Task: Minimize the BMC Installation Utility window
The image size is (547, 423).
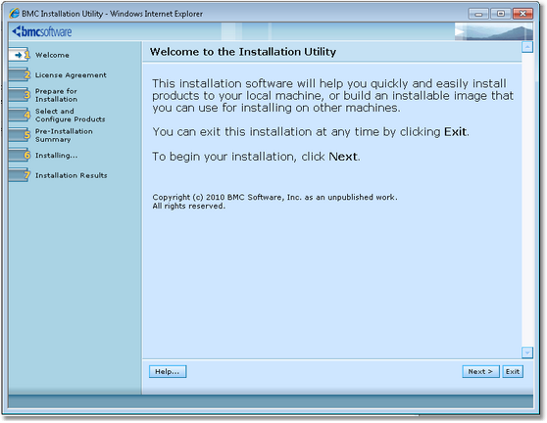Action: (478, 14)
